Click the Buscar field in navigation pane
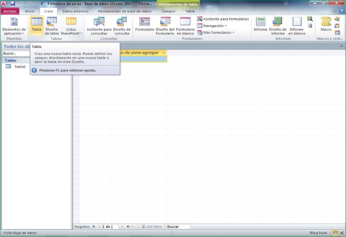This screenshot has width=346, height=237. coord(16,53)
